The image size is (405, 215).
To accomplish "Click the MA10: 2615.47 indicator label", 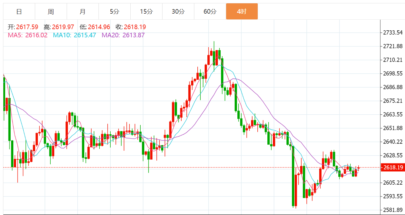I will [75, 35].
